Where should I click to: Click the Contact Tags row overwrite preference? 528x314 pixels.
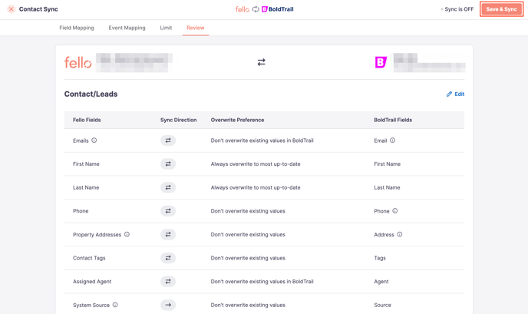click(x=248, y=258)
